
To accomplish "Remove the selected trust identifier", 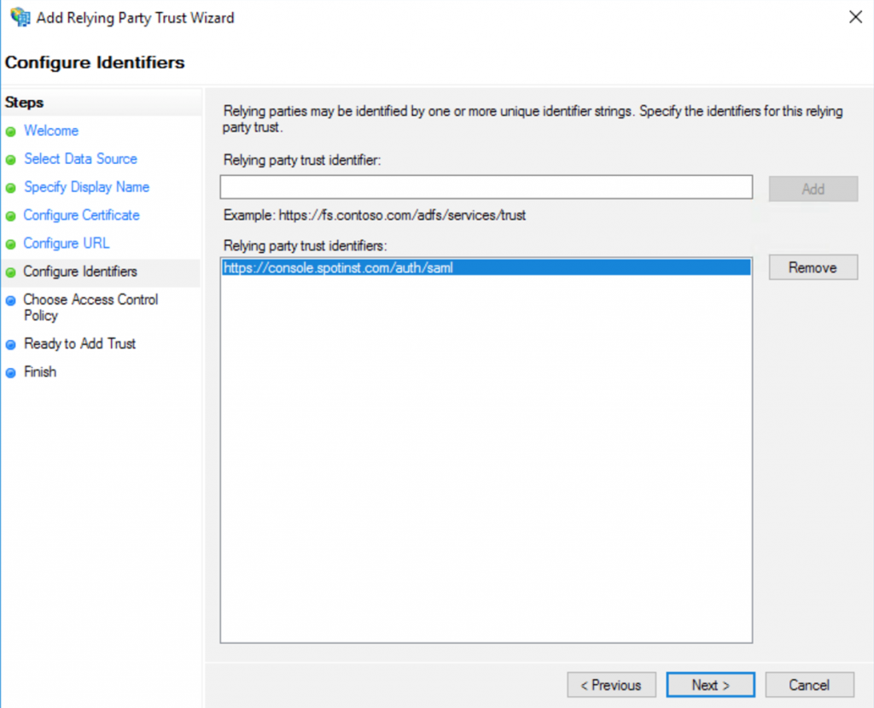I will 813,267.
